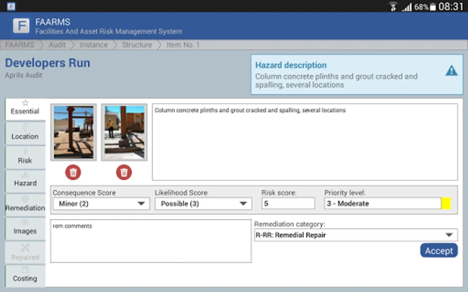The height and width of the screenshot is (292, 468).
Task: Open the first column photo thumbnail
Action: click(x=73, y=132)
